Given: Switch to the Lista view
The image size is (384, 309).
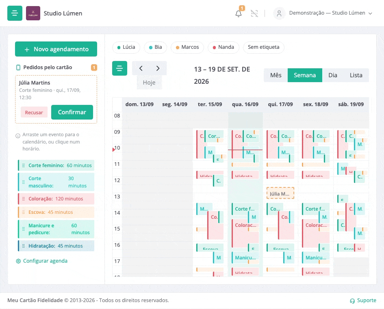Looking at the screenshot, I should 356,75.
